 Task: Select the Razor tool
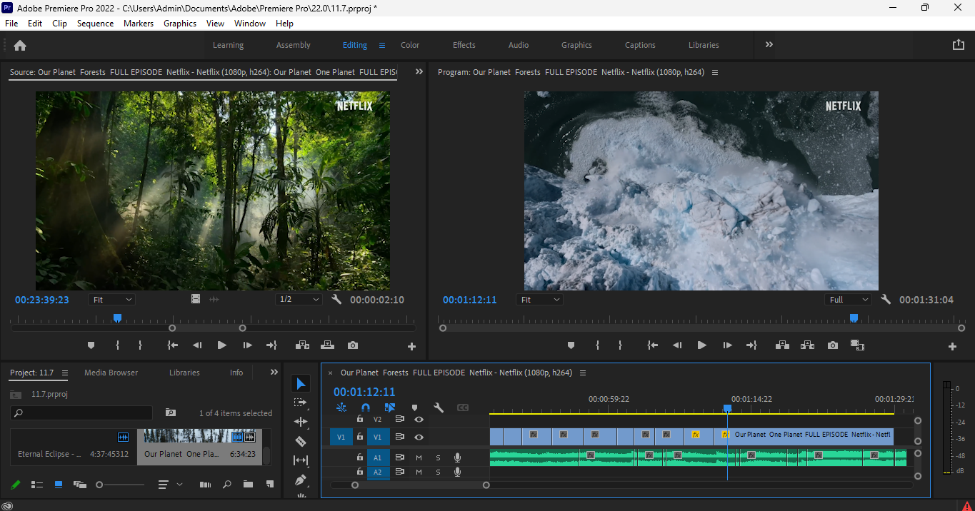301,441
